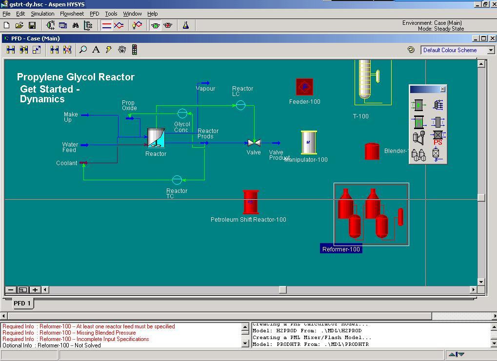The width and height of the screenshot is (497, 361).
Task: Click the Solver Holding red traffic light
Action: [168, 25]
